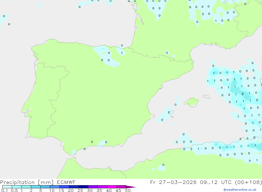Pick the 15–20 mm legend swatch
262x192 pixels.
click(64, 187)
